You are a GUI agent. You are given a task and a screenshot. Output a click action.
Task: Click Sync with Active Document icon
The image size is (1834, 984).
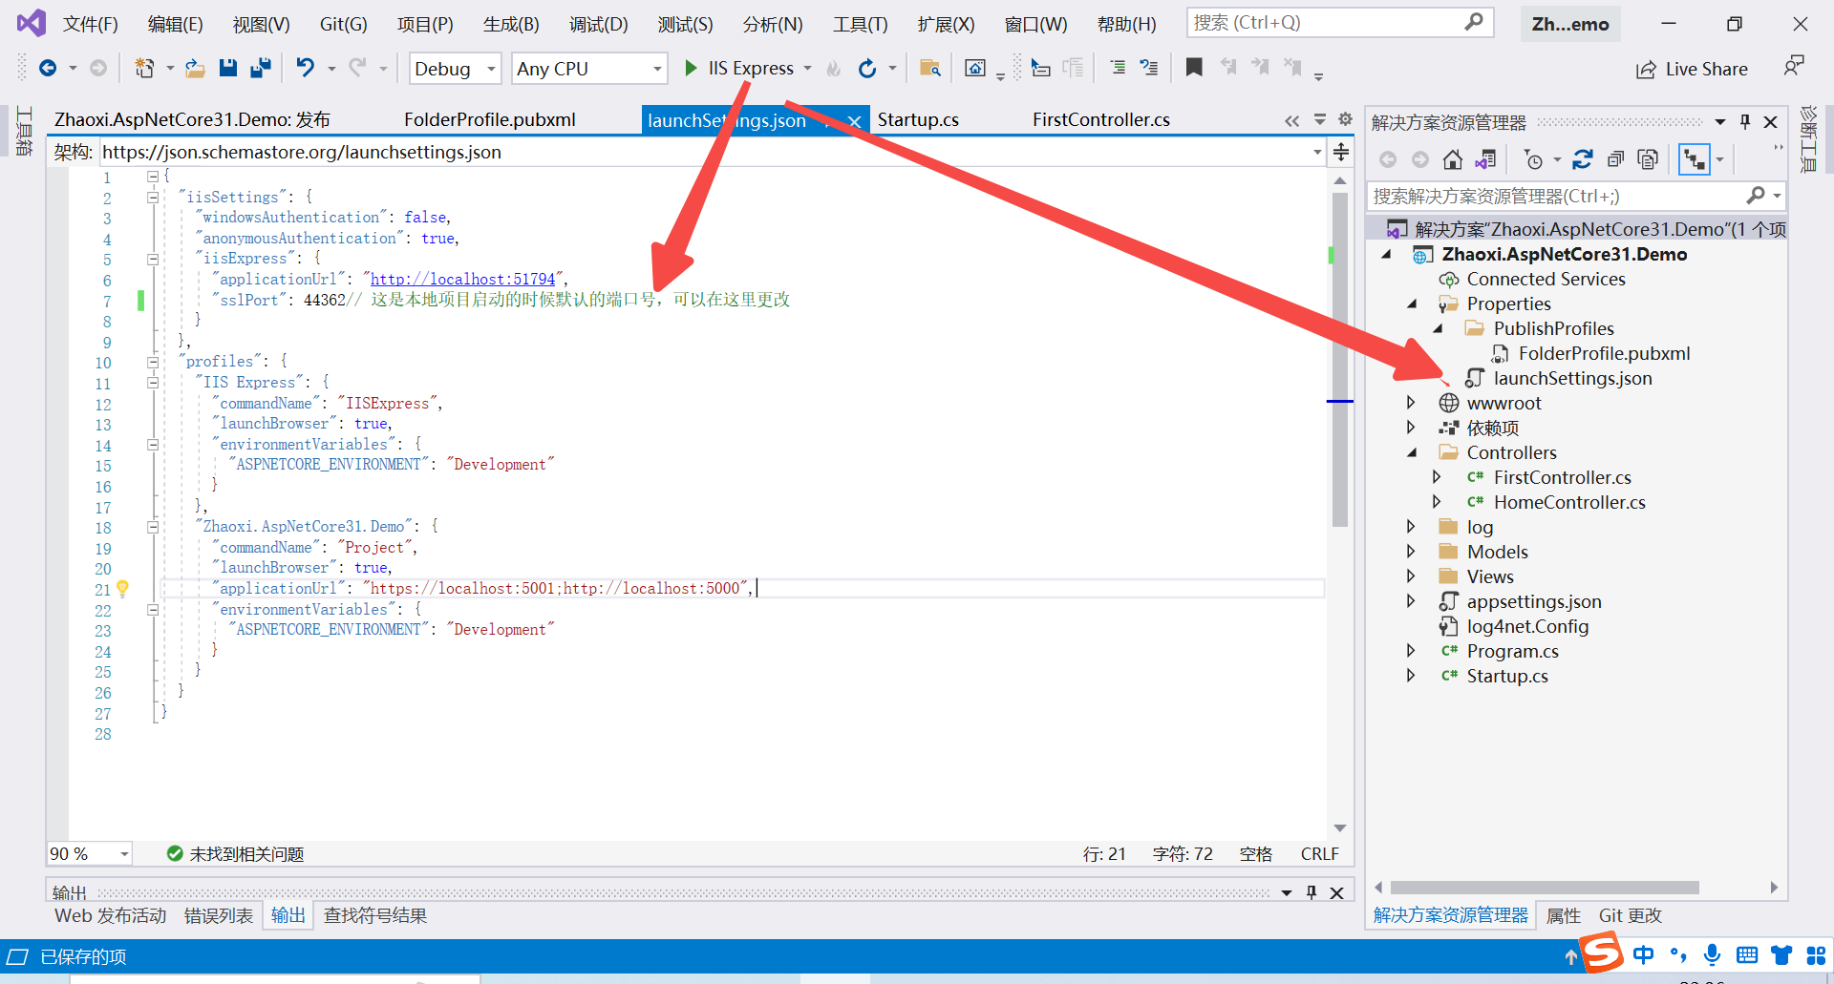[1582, 159]
